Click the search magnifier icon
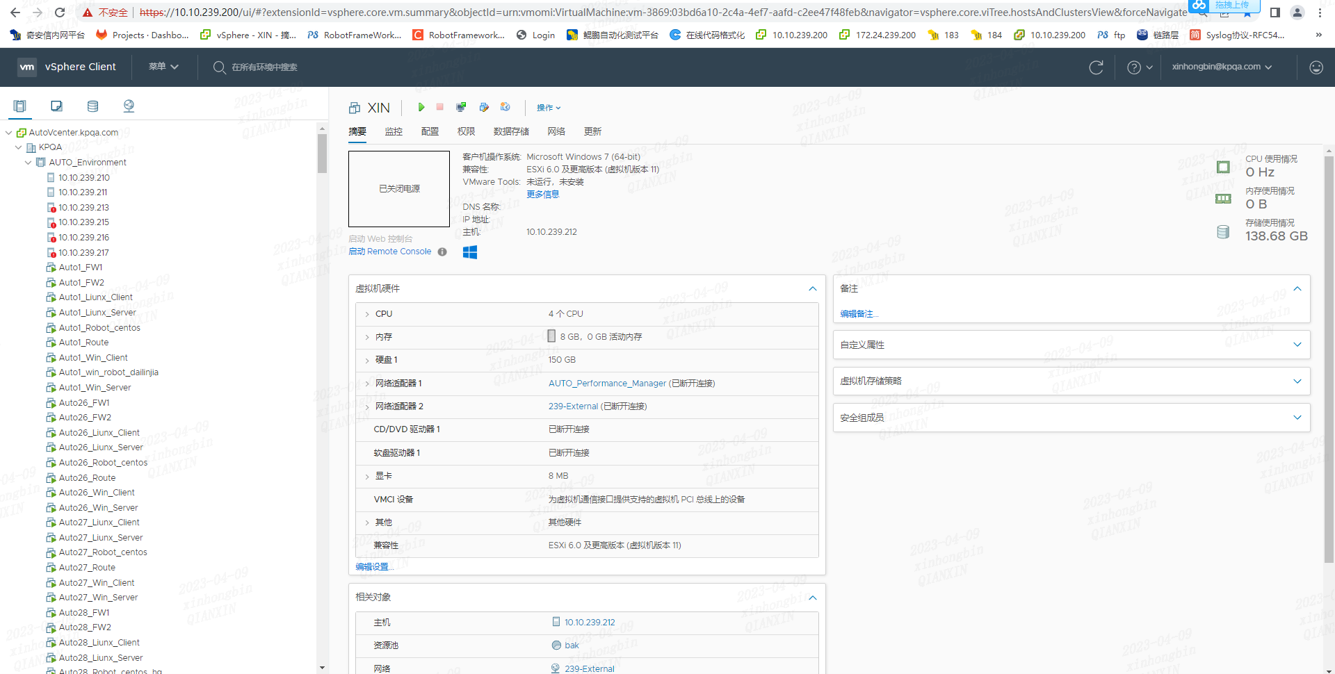Viewport: 1335px width, 674px height. pos(220,67)
